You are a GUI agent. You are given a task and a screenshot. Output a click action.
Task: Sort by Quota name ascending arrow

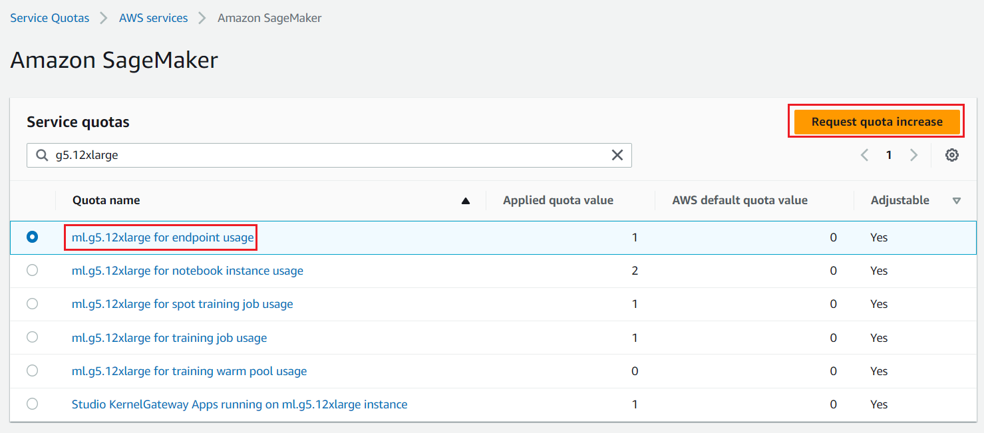[x=466, y=201]
